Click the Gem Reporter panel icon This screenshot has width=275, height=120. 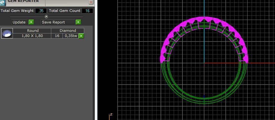(x=3, y=3)
